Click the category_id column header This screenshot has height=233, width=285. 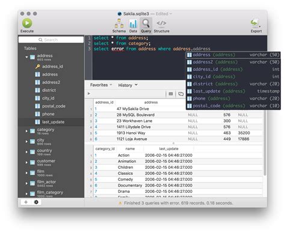tap(105, 149)
